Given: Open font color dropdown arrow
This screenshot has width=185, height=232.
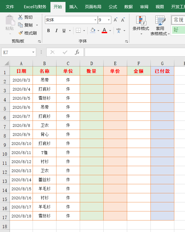Looking at the screenshot, I should pos(110,31).
